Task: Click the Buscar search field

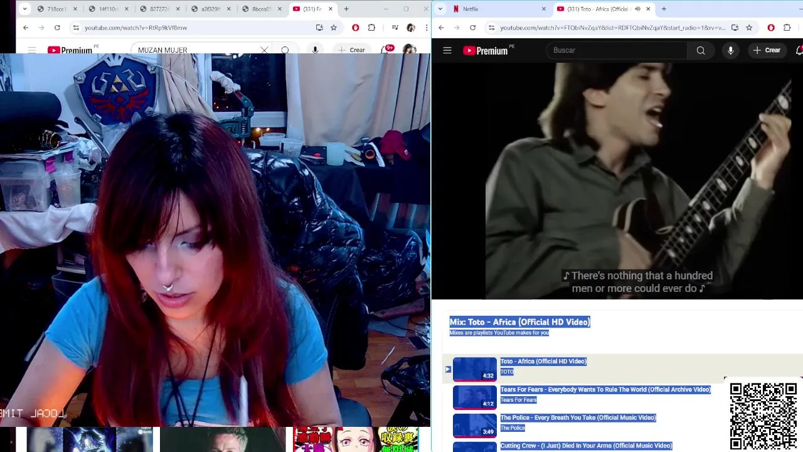Action: (617, 50)
